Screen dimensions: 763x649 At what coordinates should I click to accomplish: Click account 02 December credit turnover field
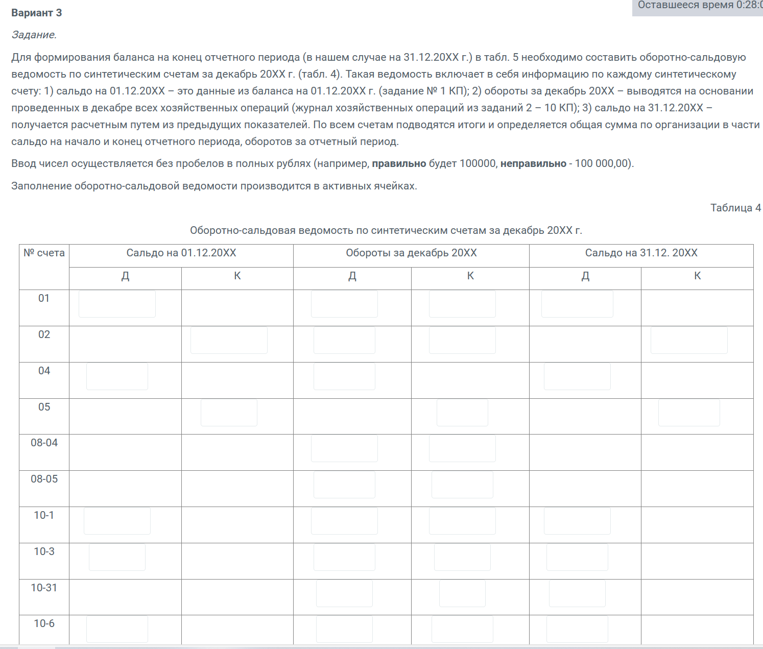(462, 340)
